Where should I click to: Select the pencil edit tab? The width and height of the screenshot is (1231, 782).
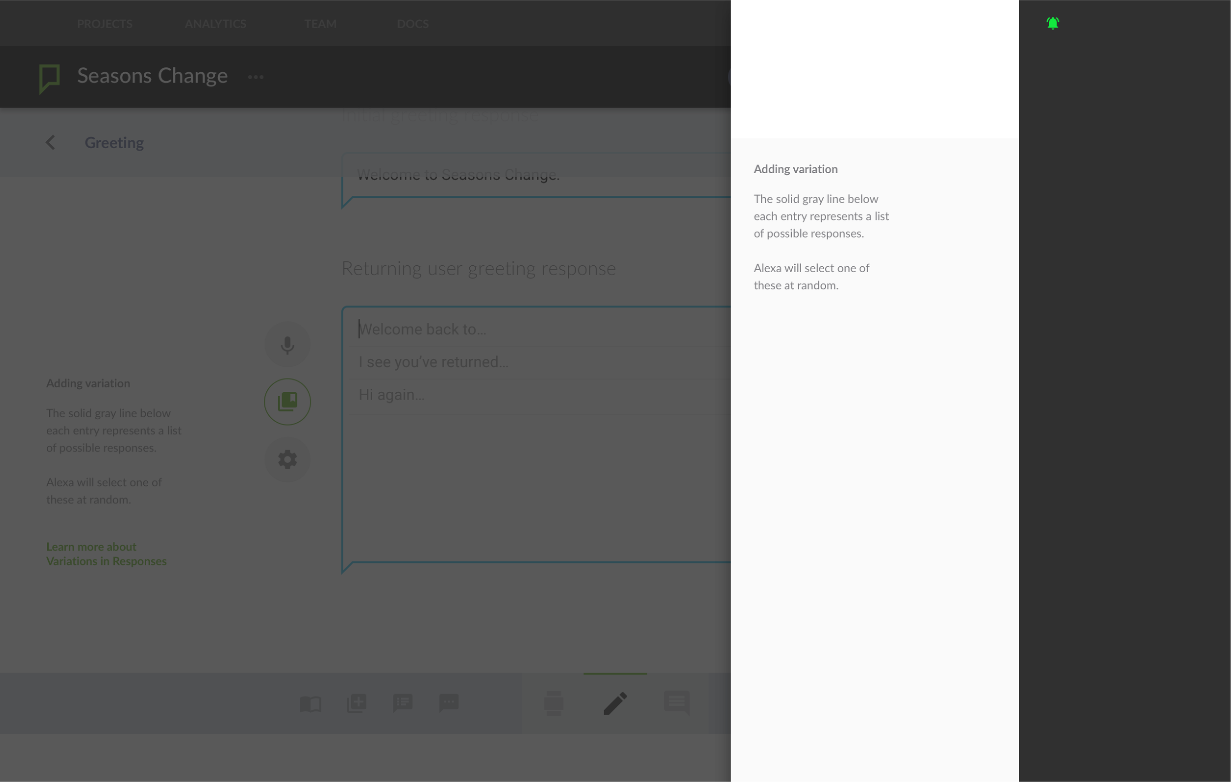coord(615,703)
